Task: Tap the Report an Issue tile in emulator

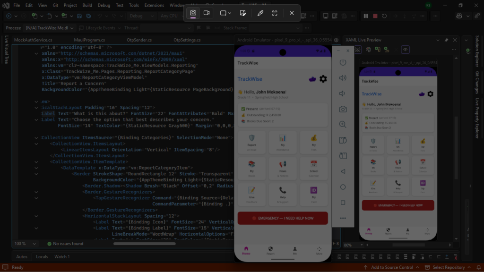Action: coord(251,143)
